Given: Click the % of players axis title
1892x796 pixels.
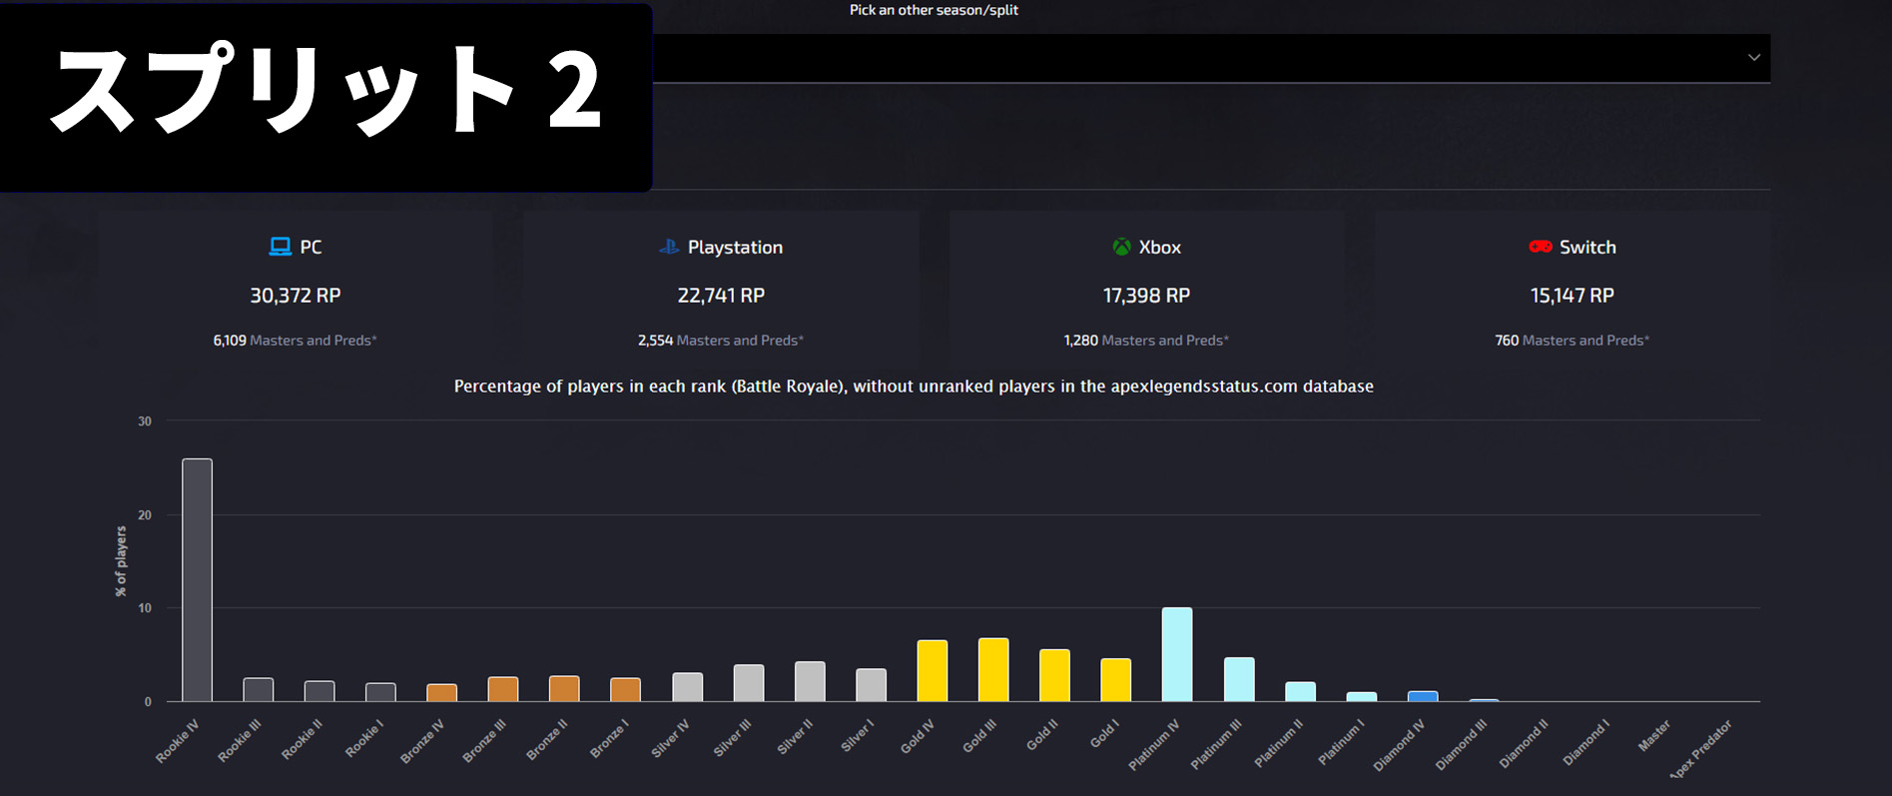Looking at the screenshot, I should (122, 561).
